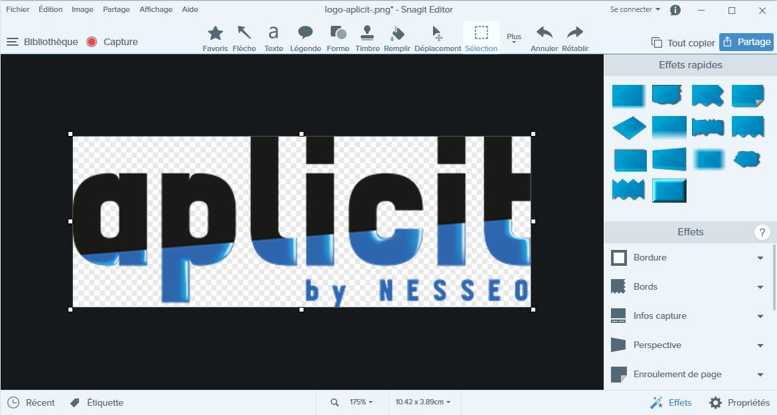This screenshot has width=777, height=415.
Task: Click the zoom magnifier icon
Action: pyautogui.click(x=335, y=402)
